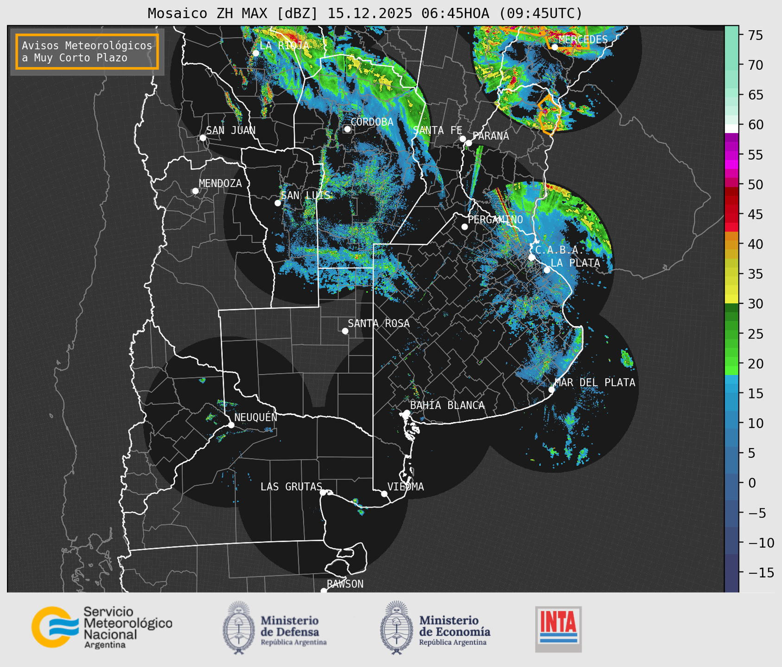
Task: Click the MENDOZA city marker dot
Action: (196, 191)
